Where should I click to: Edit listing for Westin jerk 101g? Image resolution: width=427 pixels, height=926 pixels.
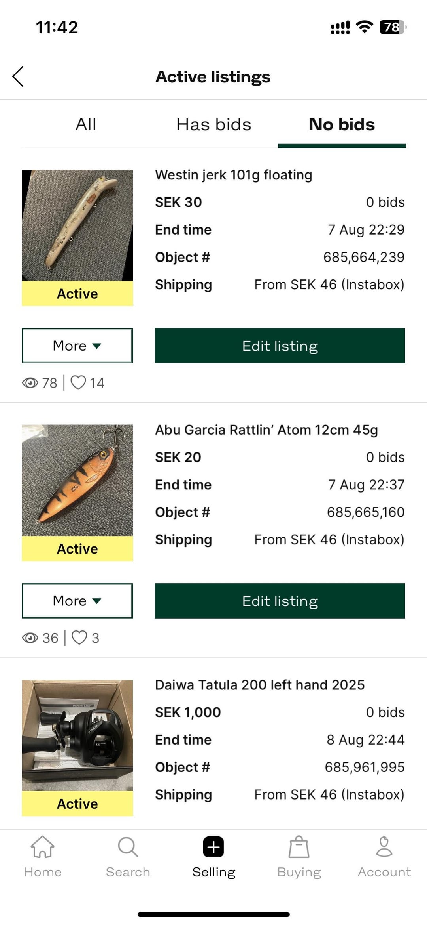tap(280, 346)
